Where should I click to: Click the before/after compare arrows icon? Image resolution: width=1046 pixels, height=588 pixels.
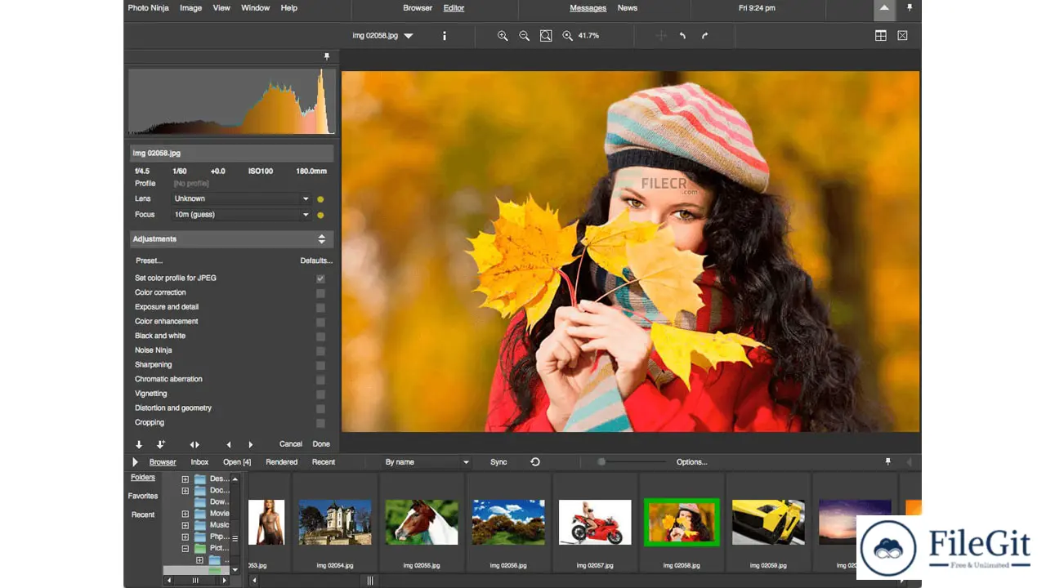tap(194, 444)
